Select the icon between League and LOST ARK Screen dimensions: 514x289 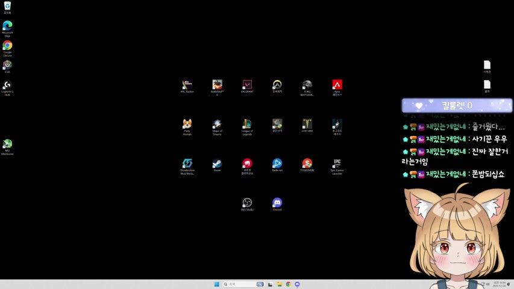pos(277,125)
